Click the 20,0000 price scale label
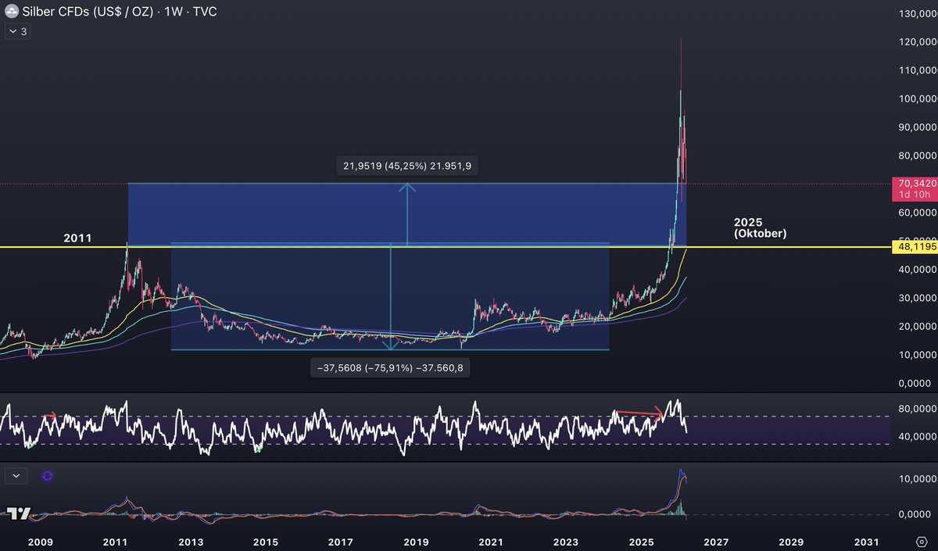 pyautogui.click(x=918, y=327)
